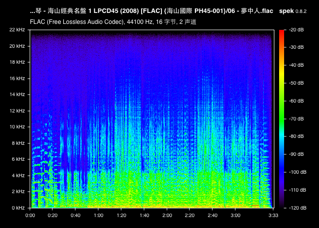Click the 3:00 time axis label

tap(235, 215)
